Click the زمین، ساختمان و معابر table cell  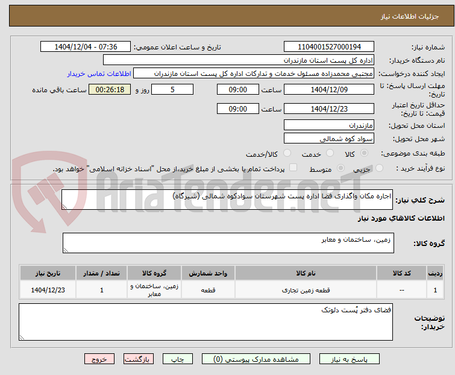click(154, 290)
